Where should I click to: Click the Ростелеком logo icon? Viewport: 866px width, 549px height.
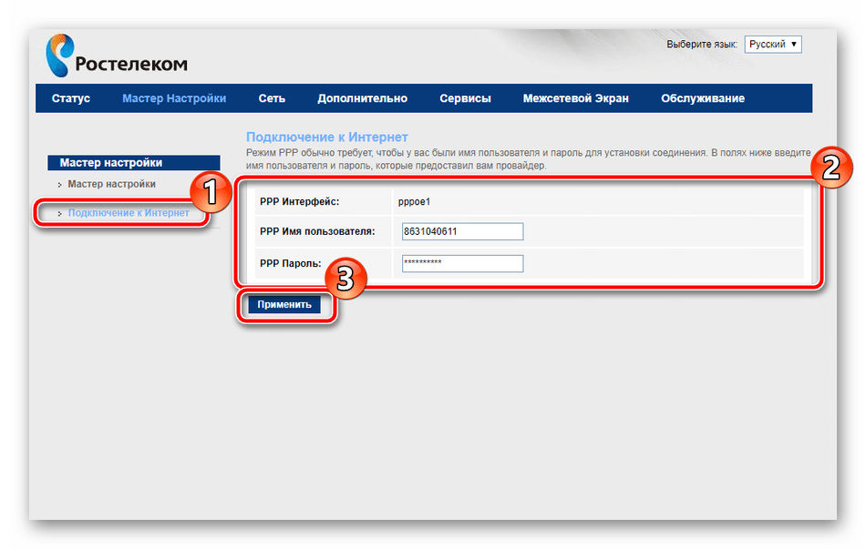[60, 55]
